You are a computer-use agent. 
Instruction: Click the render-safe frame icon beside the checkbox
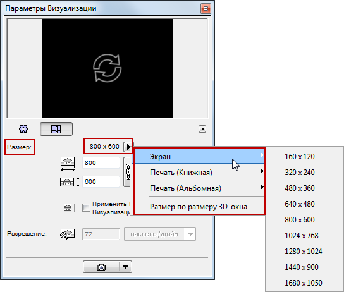pyautogui.click(x=68, y=208)
